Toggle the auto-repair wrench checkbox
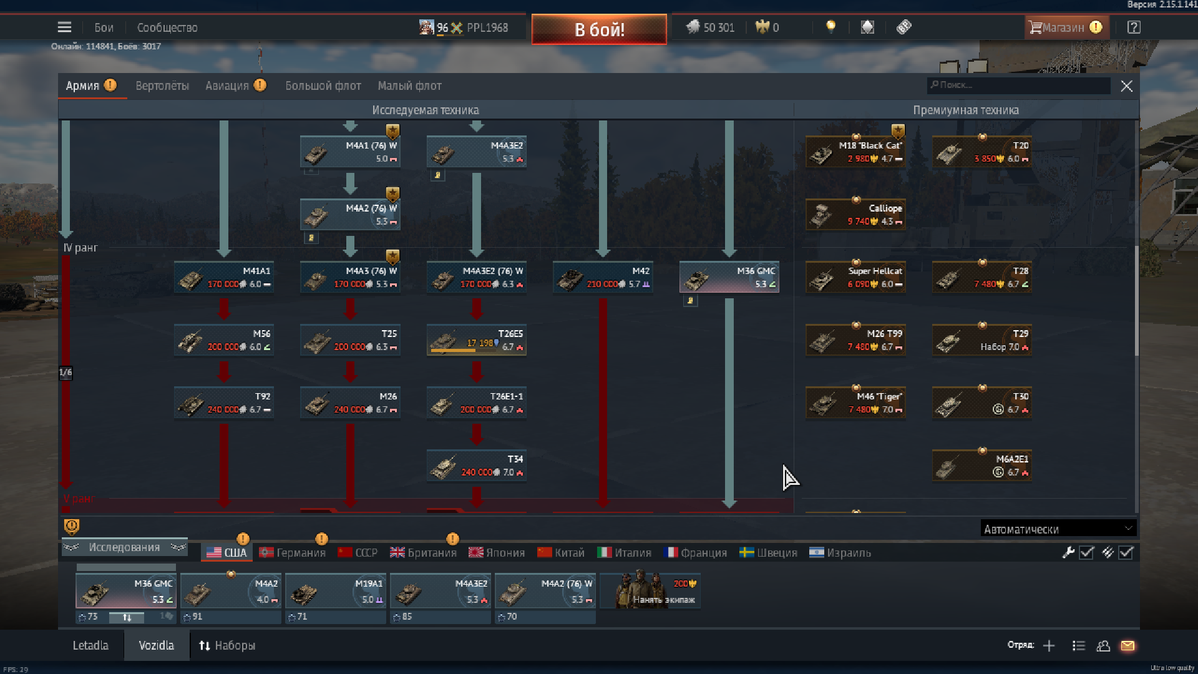Screen dimensions: 1198x674 tap(1086, 552)
